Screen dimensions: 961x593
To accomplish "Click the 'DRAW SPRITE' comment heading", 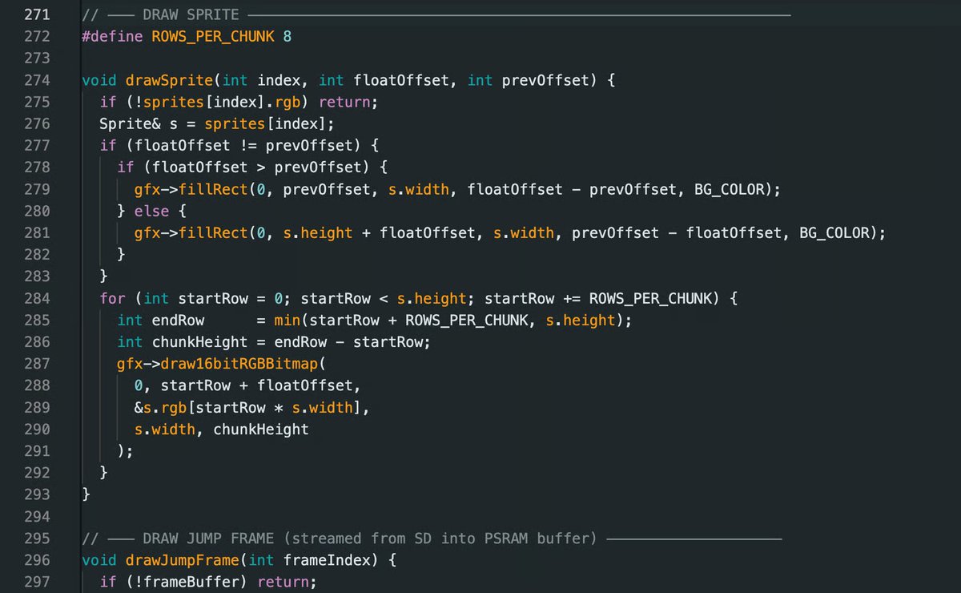I will pos(191,14).
